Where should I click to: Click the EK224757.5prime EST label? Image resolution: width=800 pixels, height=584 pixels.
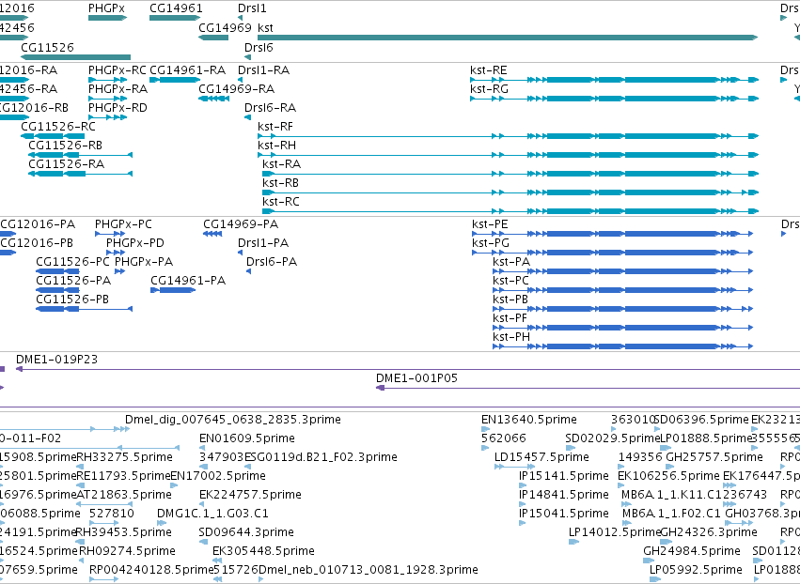[x=250, y=496]
